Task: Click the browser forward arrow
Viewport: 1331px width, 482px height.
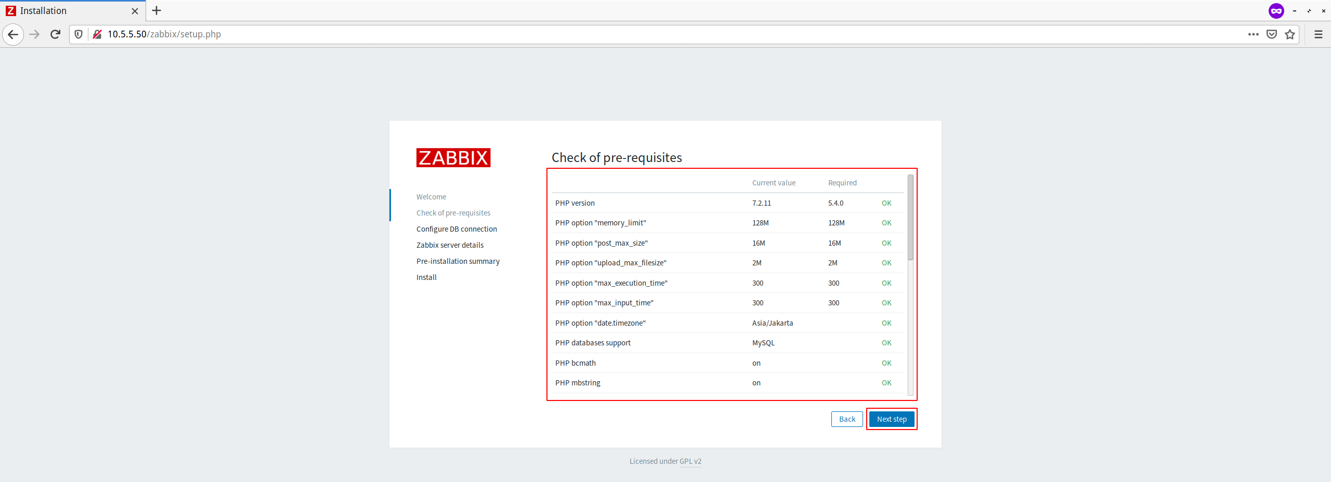Action: tap(34, 34)
